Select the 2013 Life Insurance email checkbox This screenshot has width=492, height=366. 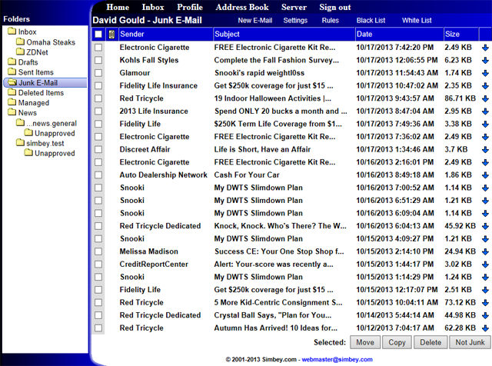coord(98,111)
